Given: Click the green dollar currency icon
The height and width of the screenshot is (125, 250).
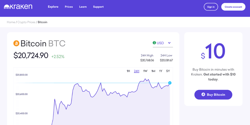Looking at the screenshot, I should point(154,43).
